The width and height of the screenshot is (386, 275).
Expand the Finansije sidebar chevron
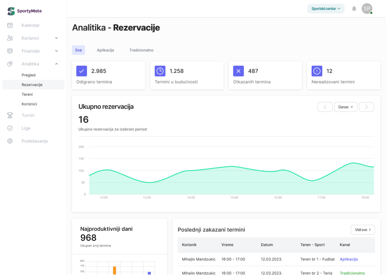pyautogui.click(x=57, y=51)
